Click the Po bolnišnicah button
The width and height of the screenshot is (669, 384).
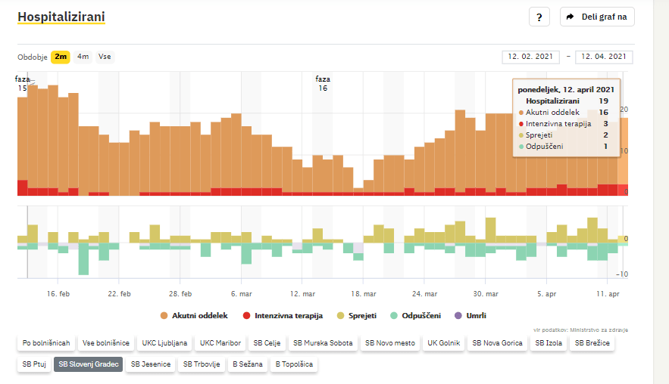tap(46, 343)
